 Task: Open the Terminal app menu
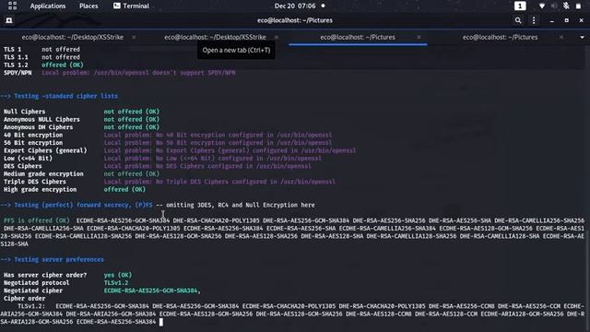click(131, 6)
